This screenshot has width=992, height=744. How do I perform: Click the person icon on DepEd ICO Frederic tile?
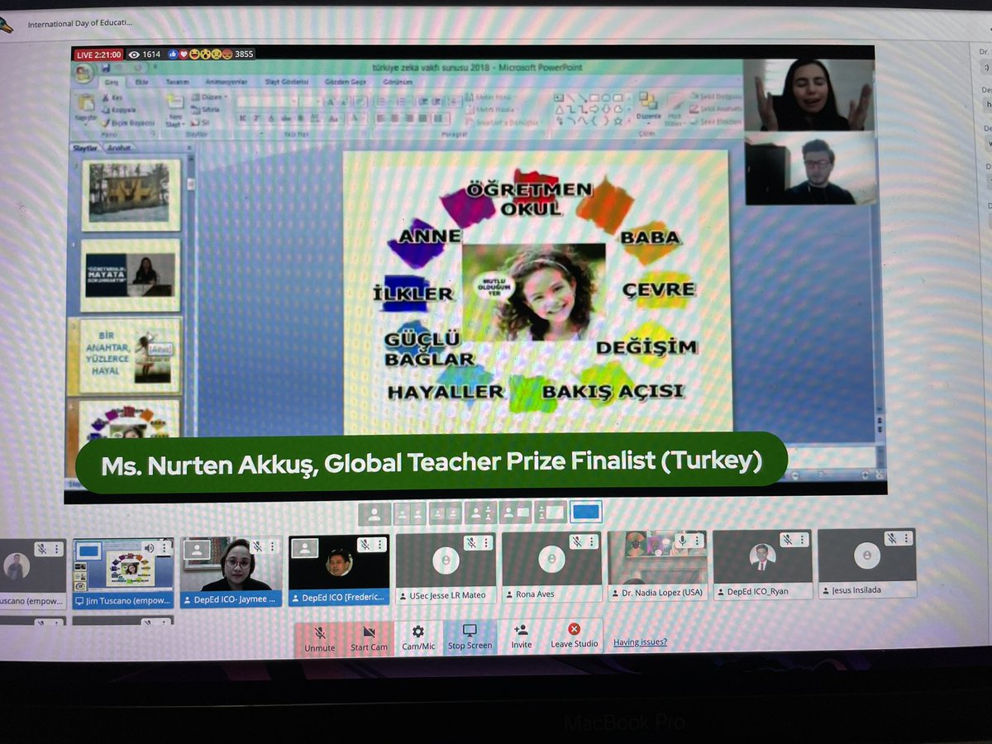click(304, 547)
